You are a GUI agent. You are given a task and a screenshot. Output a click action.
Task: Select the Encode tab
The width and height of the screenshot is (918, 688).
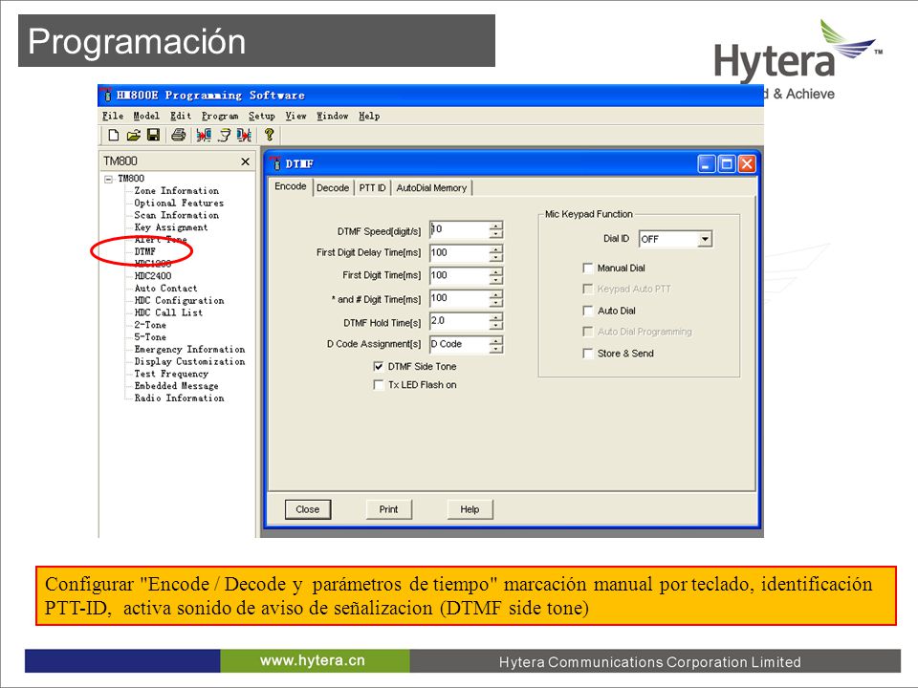[291, 186]
